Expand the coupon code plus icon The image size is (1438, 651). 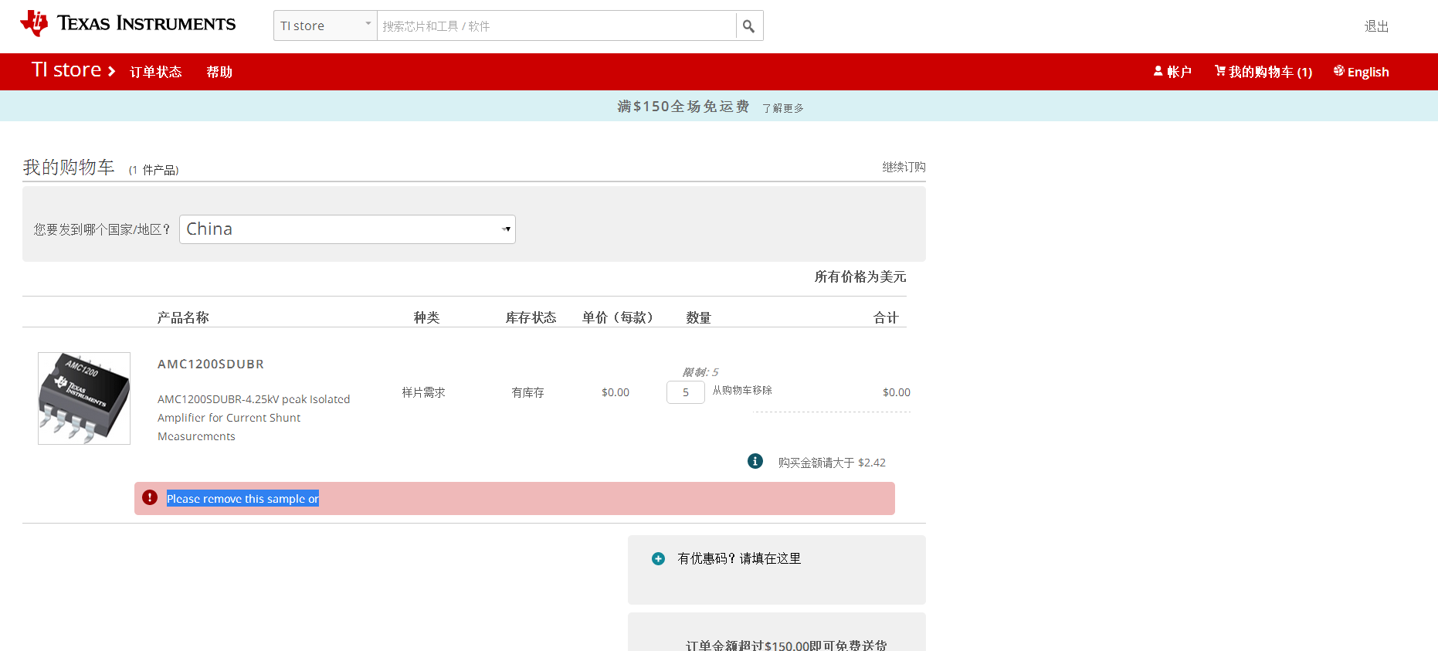click(x=658, y=558)
